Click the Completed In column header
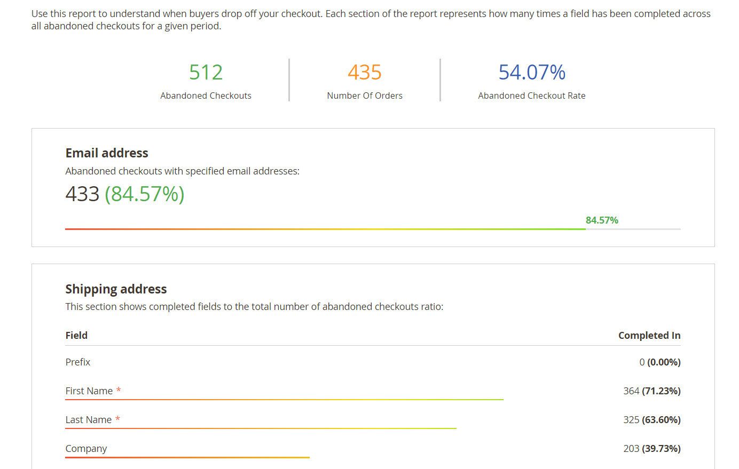Viewport: 739px width, 469px height. point(649,336)
